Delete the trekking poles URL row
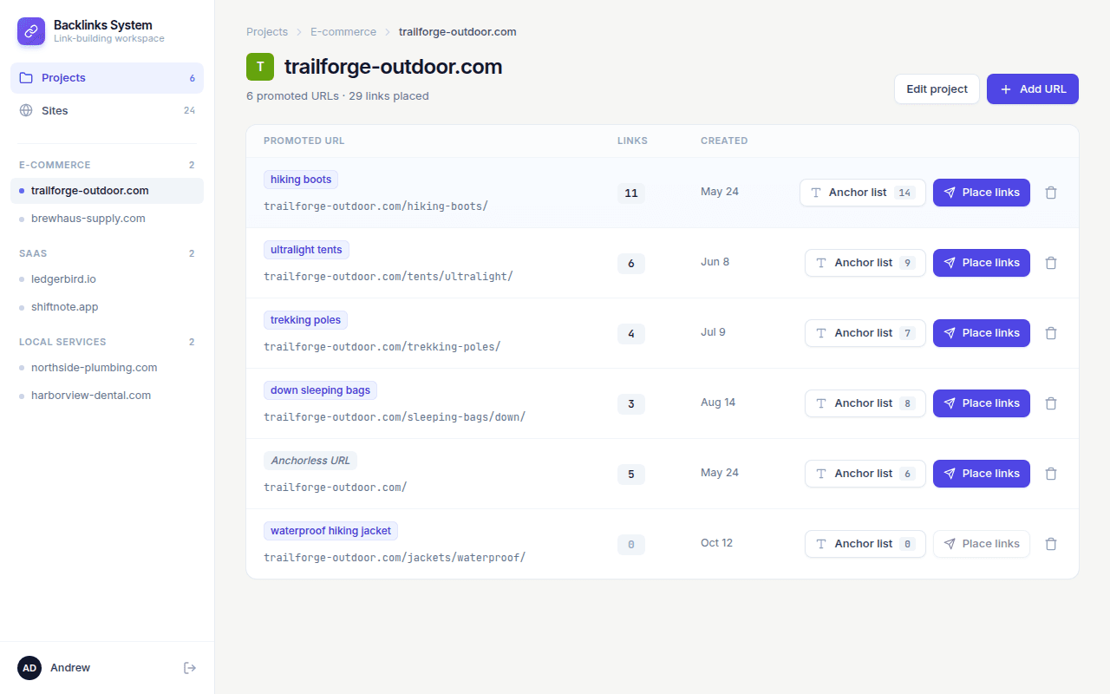Image resolution: width=1110 pixels, height=694 pixels. pyautogui.click(x=1051, y=333)
